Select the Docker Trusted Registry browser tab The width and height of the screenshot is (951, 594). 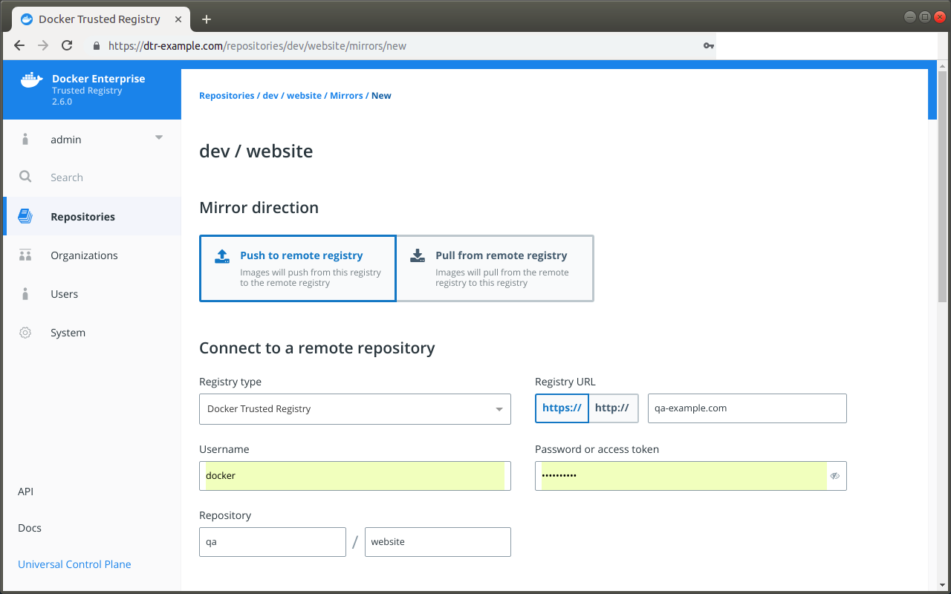pyautogui.click(x=100, y=19)
